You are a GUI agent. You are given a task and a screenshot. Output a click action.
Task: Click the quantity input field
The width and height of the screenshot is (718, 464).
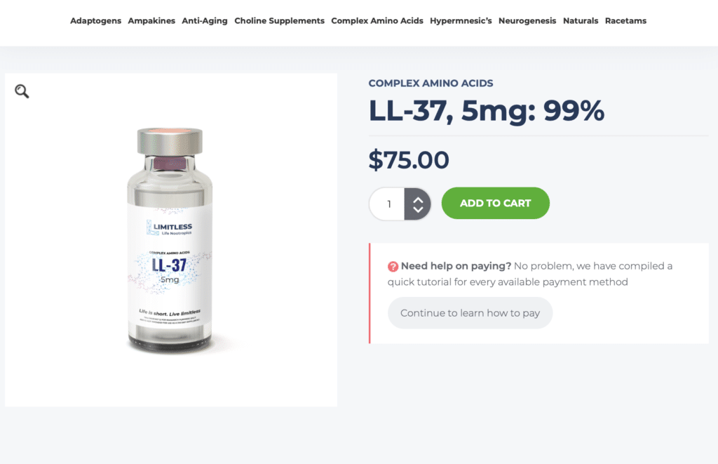pos(387,204)
